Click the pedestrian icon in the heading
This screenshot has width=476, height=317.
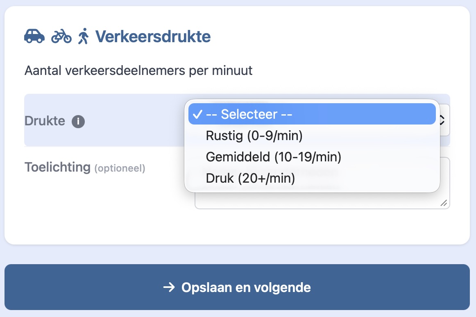coord(84,35)
